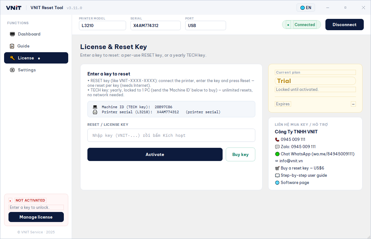This screenshot has width=371, height=239.
Task: Click the phone number 0945 009 111
Action: [x=293, y=140]
